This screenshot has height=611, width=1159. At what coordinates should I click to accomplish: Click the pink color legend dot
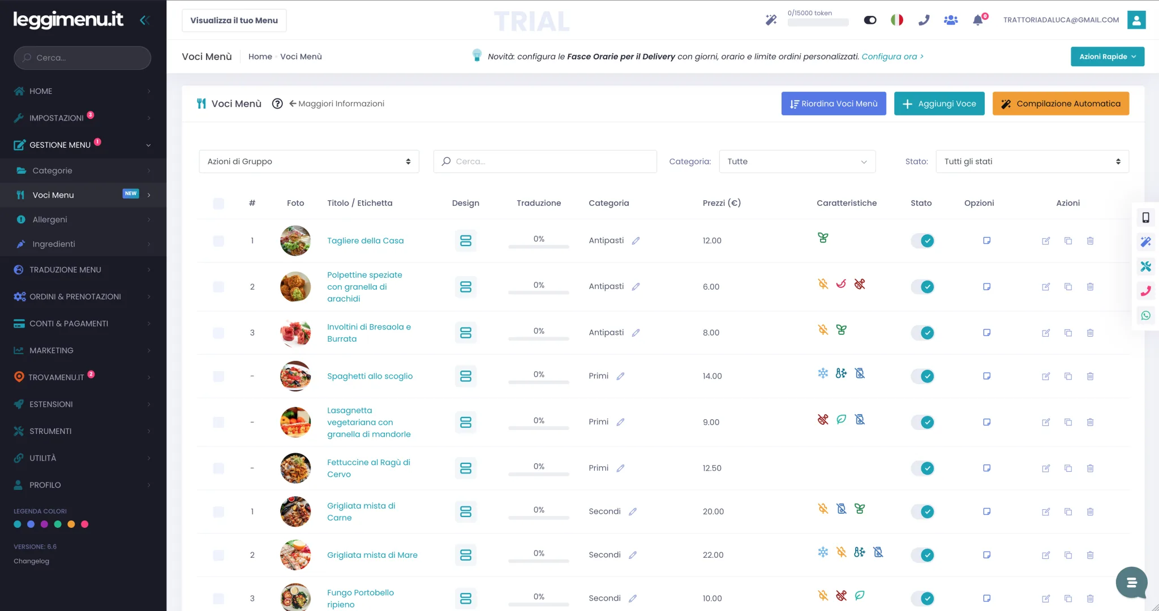click(x=85, y=524)
